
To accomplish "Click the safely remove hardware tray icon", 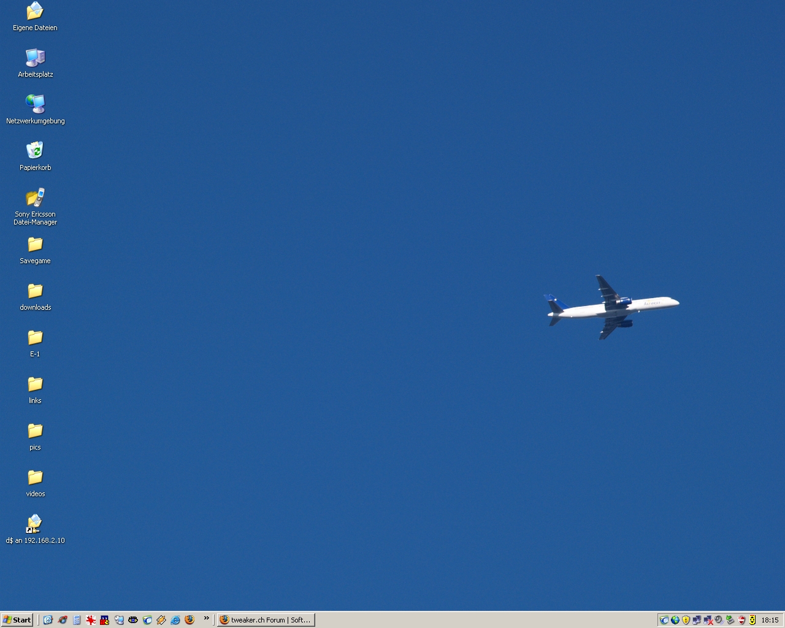I will pyautogui.click(x=730, y=620).
